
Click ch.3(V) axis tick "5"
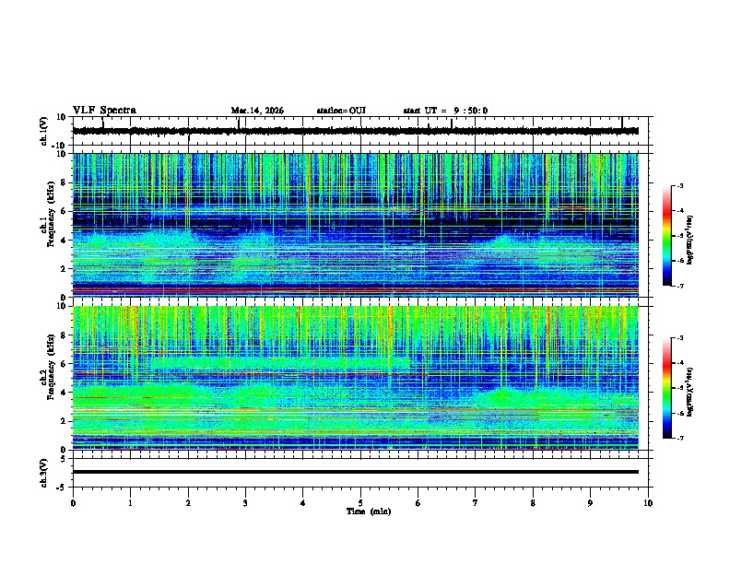65,459
